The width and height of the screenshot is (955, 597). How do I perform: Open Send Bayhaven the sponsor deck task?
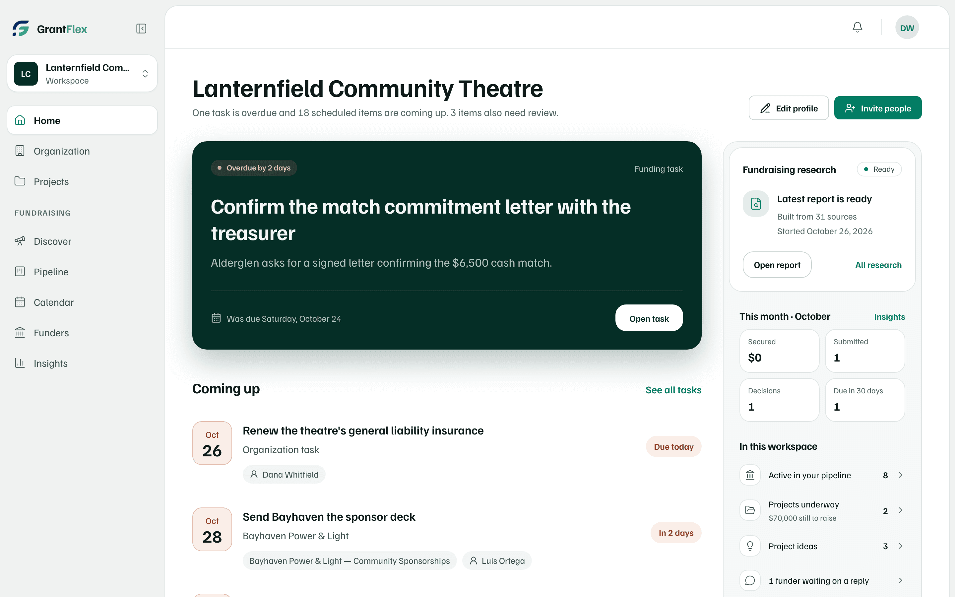coord(329,517)
